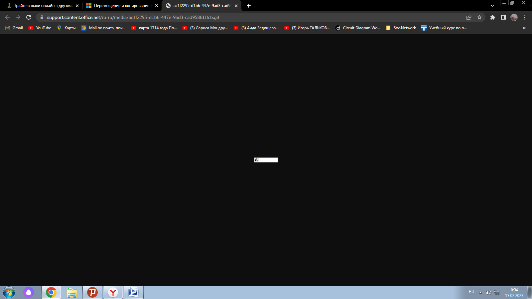Show hidden system tray icons
This screenshot has width=532, height=299.
tap(480, 293)
